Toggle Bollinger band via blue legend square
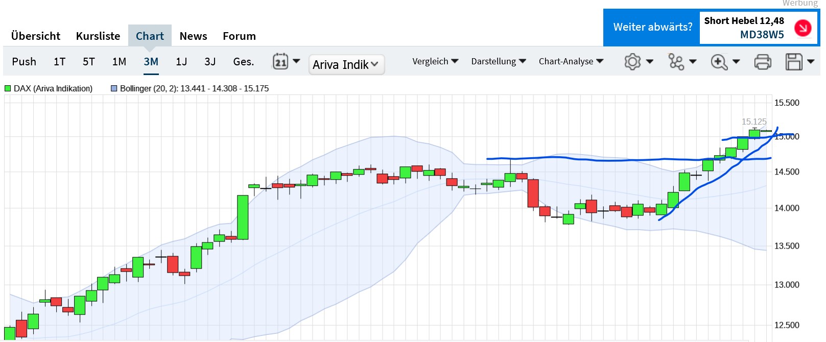This screenshot has width=826, height=342. point(114,88)
